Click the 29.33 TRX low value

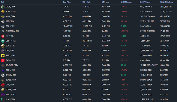click(106, 12)
